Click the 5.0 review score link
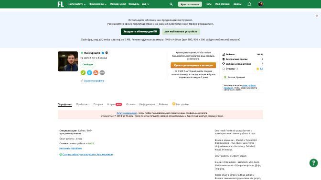Image resolution: width=321 pixels, height=180 pixels. click(x=261, y=69)
